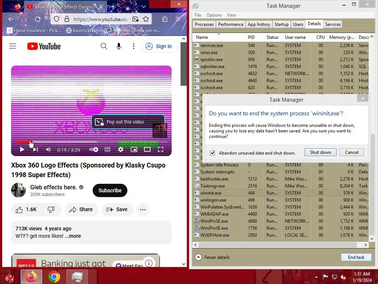Enter full screen video mode
378x284 pixels.
(x=161, y=150)
